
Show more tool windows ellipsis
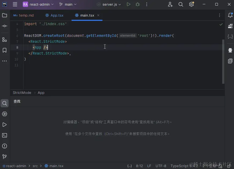[x=5, y=61]
